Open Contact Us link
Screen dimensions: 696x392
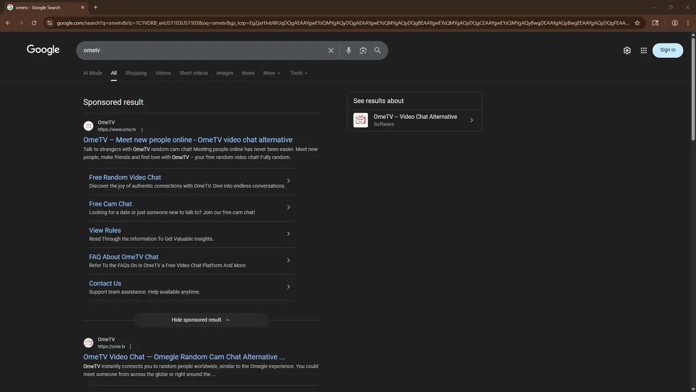coord(105,284)
